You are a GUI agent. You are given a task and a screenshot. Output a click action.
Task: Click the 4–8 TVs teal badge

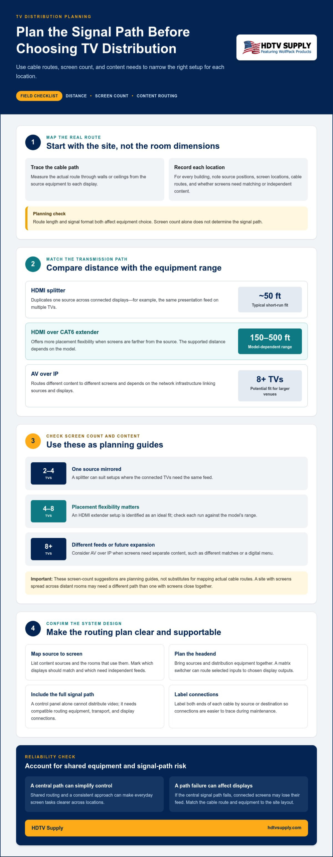[48, 511]
